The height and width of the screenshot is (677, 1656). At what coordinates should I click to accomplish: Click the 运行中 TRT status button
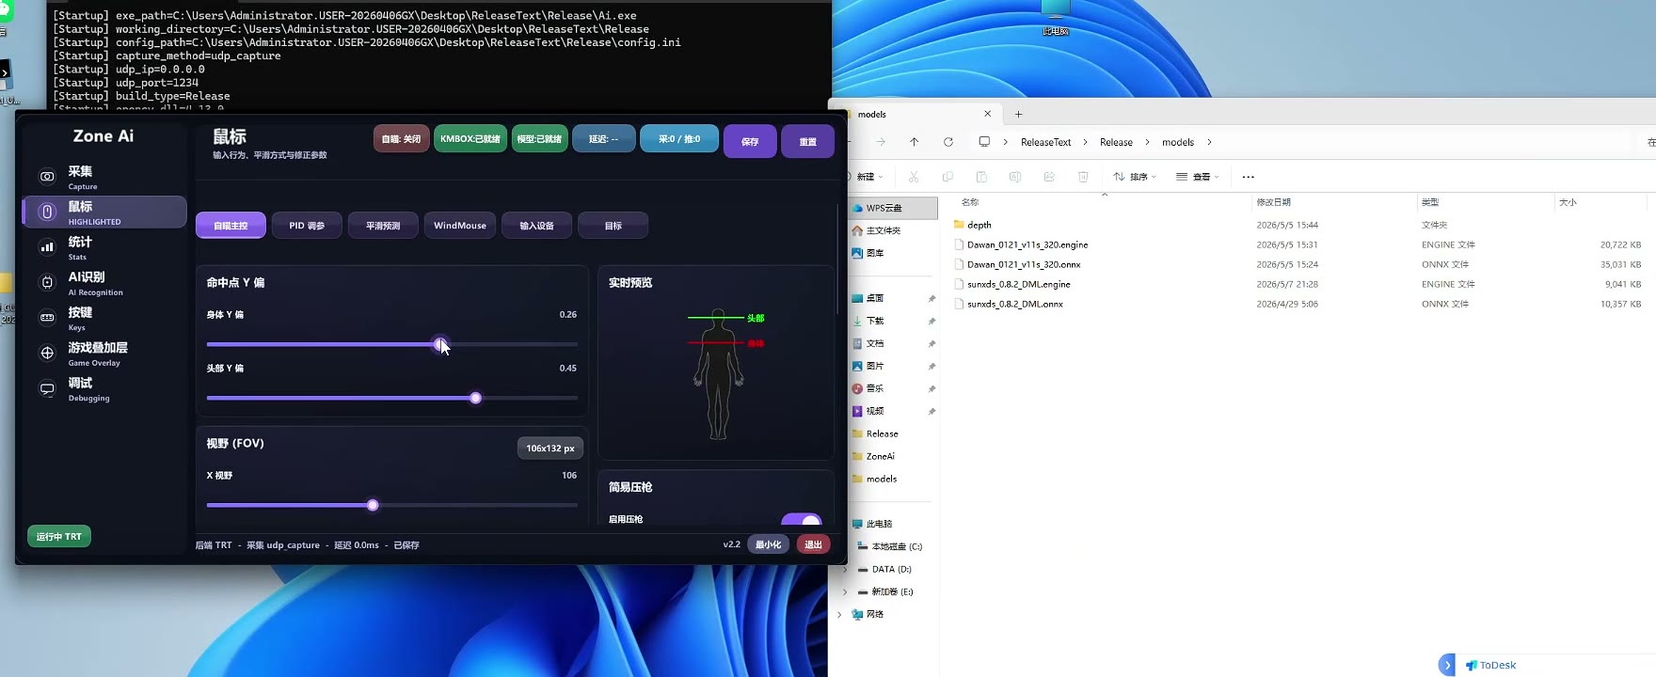point(59,537)
